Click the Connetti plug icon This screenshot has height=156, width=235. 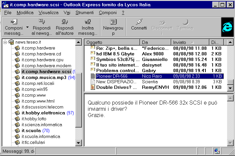[139, 22]
